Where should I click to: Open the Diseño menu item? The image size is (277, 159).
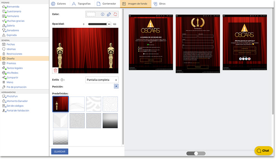24,58
